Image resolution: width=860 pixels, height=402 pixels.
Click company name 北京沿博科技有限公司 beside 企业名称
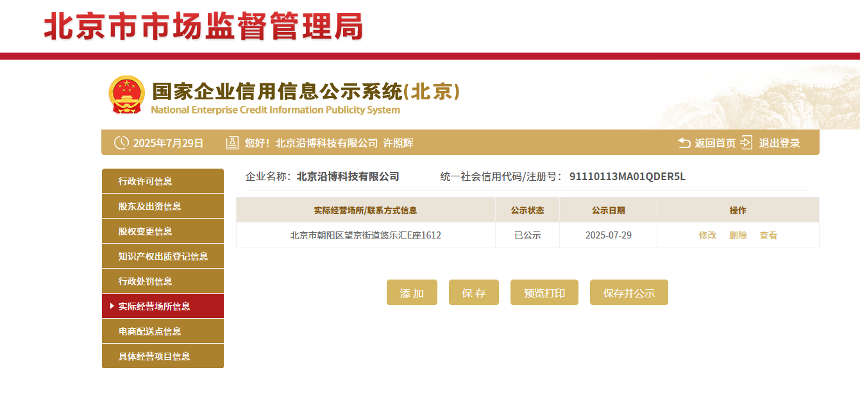coord(348,176)
